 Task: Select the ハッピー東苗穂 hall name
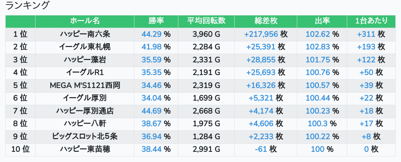[x=85, y=149]
